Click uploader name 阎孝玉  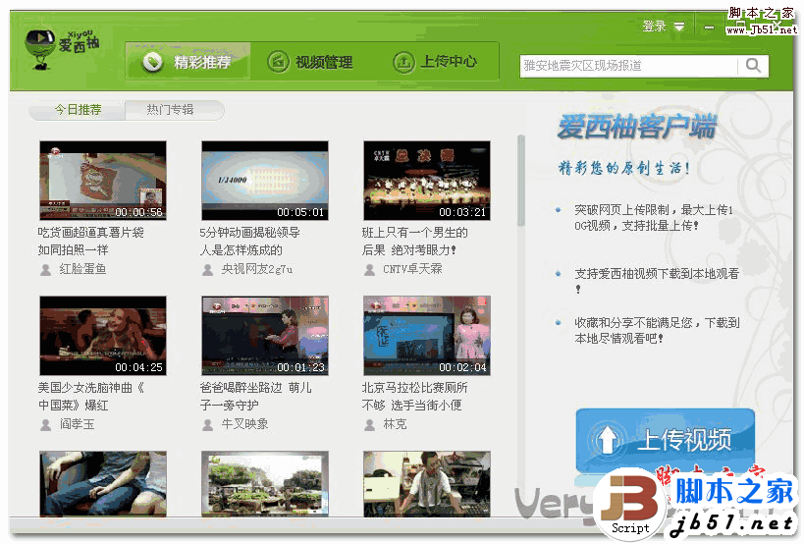pos(77,424)
